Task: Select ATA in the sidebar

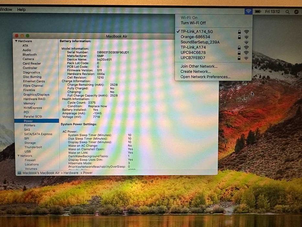Action: (x=25, y=45)
